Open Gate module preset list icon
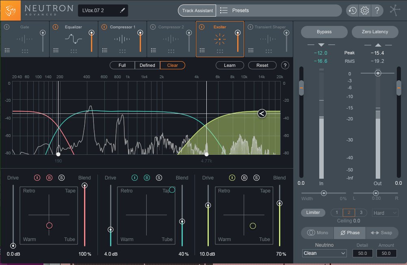 click(7, 50)
